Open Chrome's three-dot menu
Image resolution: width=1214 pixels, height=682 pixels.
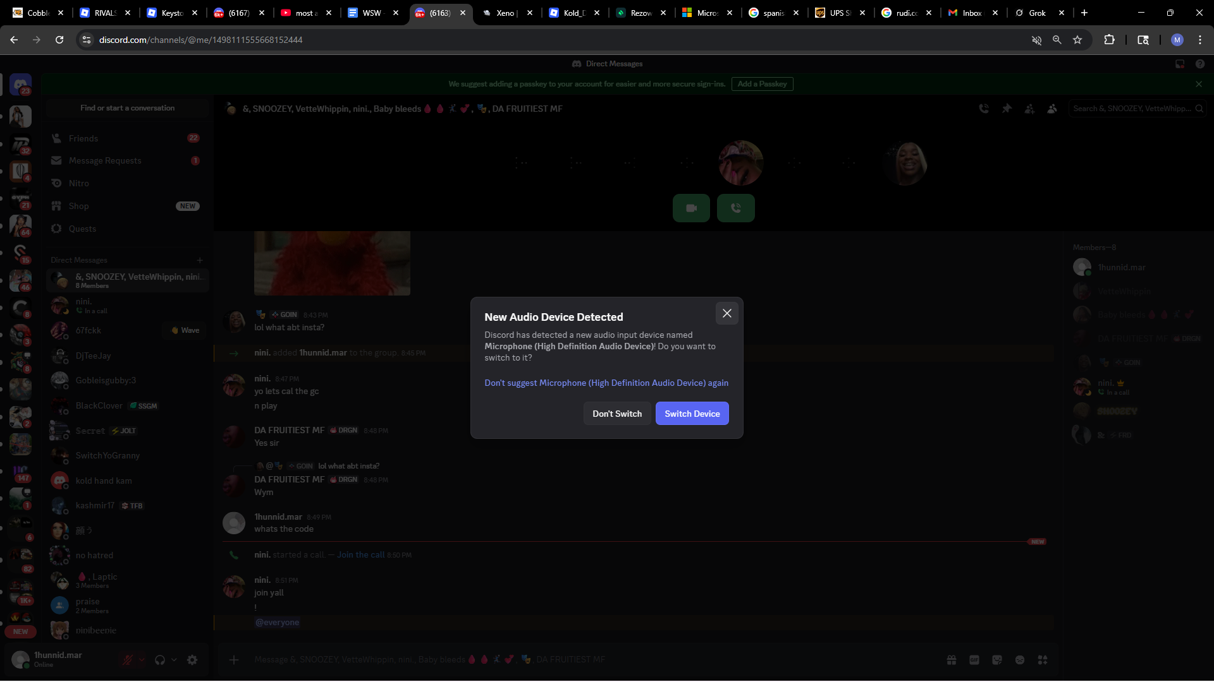pyautogui.click(x=1200, y=40)
